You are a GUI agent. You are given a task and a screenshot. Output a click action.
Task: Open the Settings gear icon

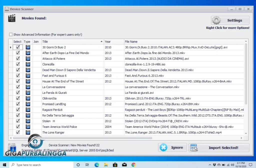216,20
